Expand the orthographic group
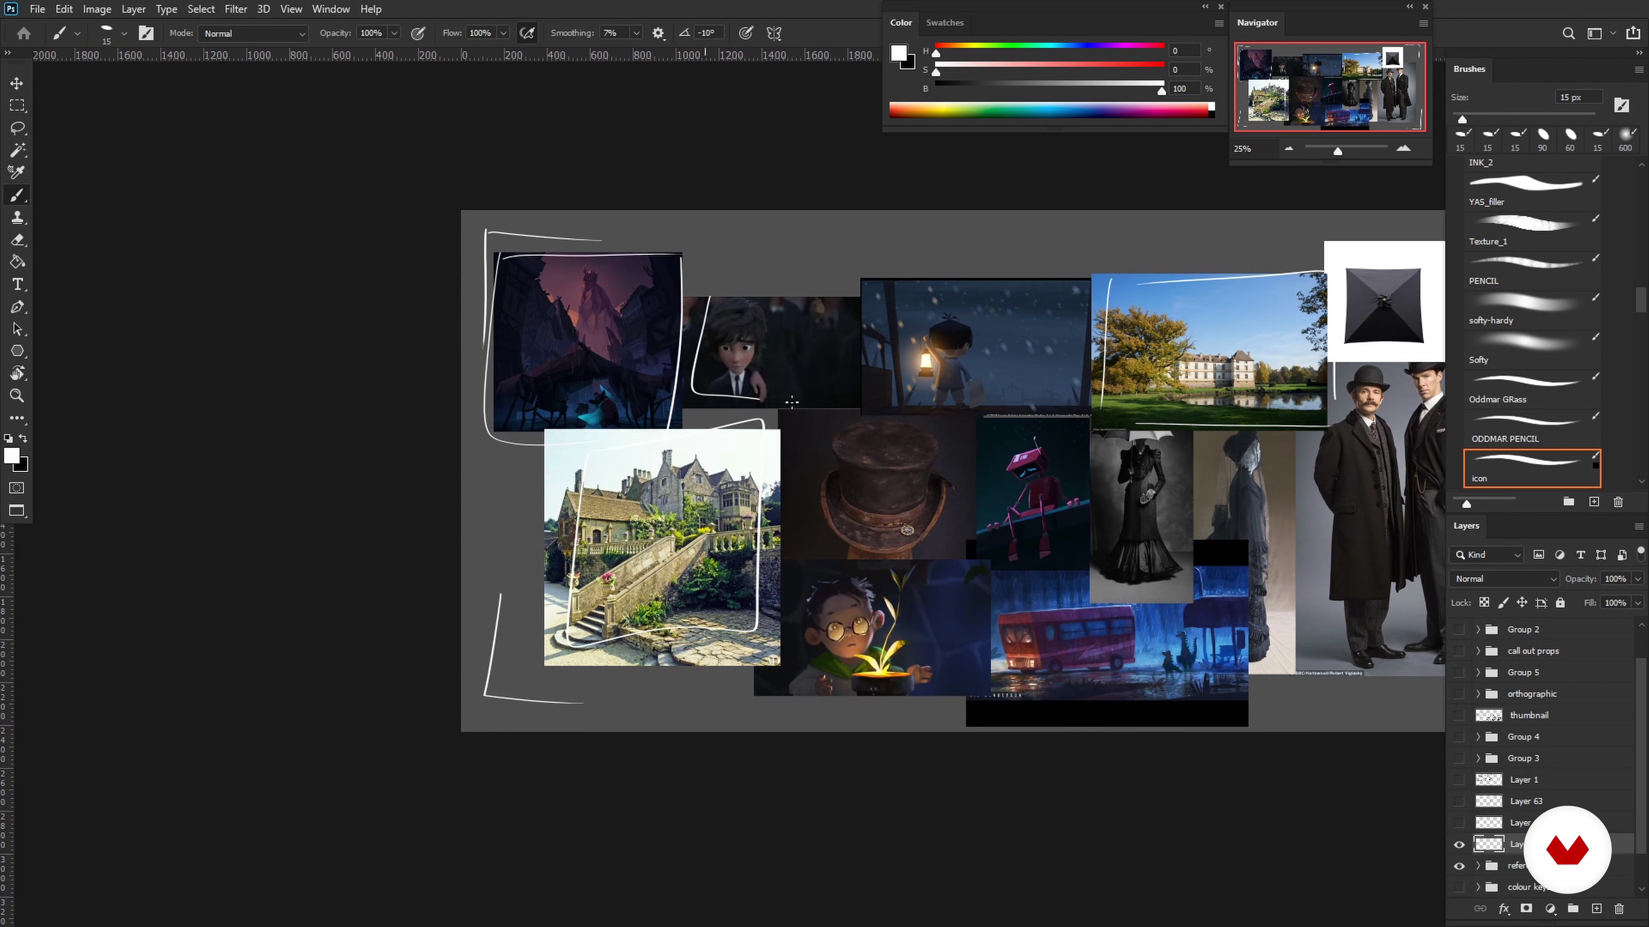1649x927 pixels. (1478, 694)
